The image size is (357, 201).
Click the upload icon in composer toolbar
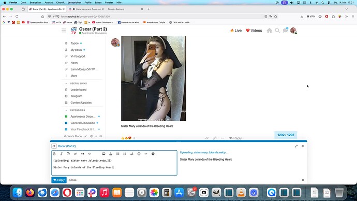[x=111, y=154]
